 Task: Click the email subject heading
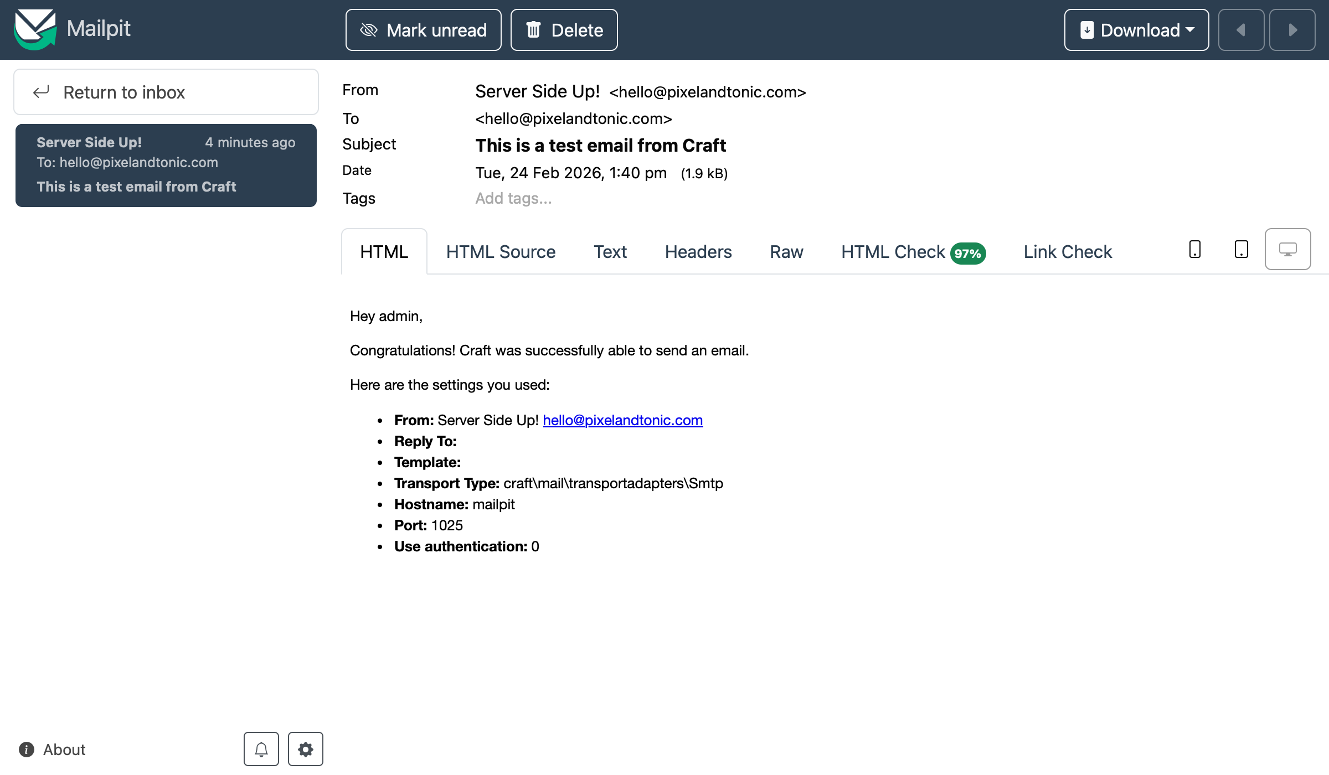600,145
